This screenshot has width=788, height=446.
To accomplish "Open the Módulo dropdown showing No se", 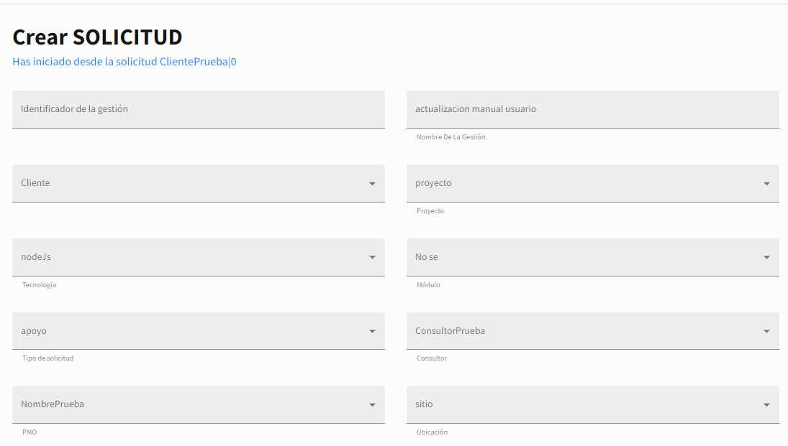I will [592, 257].
